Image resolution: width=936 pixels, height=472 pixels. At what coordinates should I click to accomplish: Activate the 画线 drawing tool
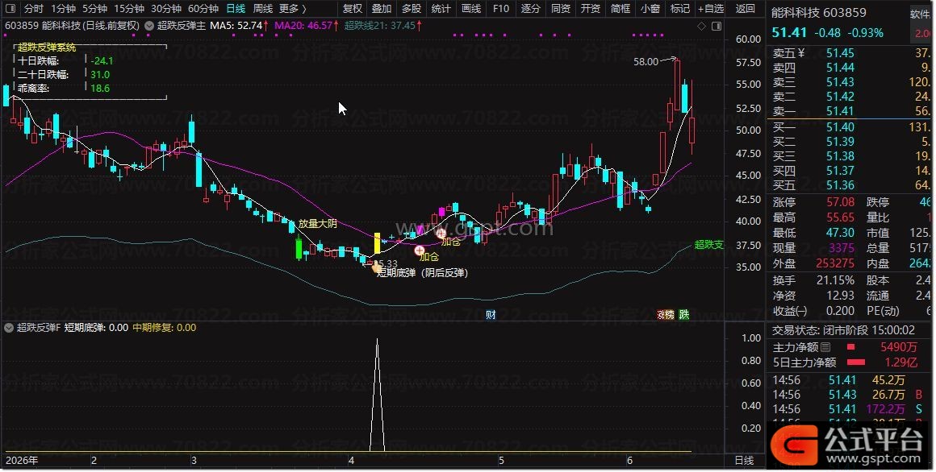[x=471, y=8]
